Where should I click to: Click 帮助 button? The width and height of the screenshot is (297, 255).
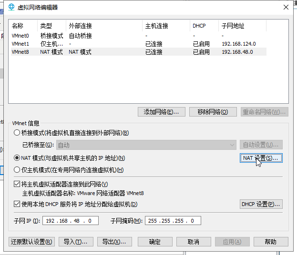[x=271, y=242]
